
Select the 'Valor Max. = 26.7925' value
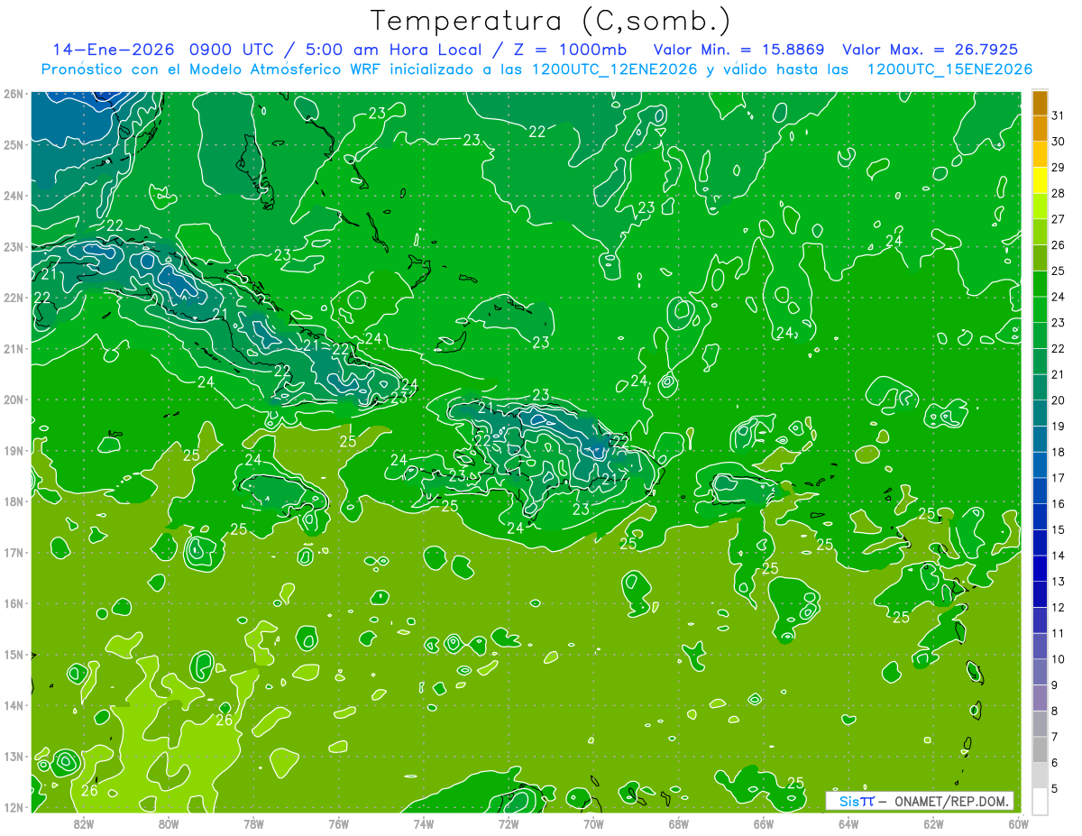(x=930, y=50)
